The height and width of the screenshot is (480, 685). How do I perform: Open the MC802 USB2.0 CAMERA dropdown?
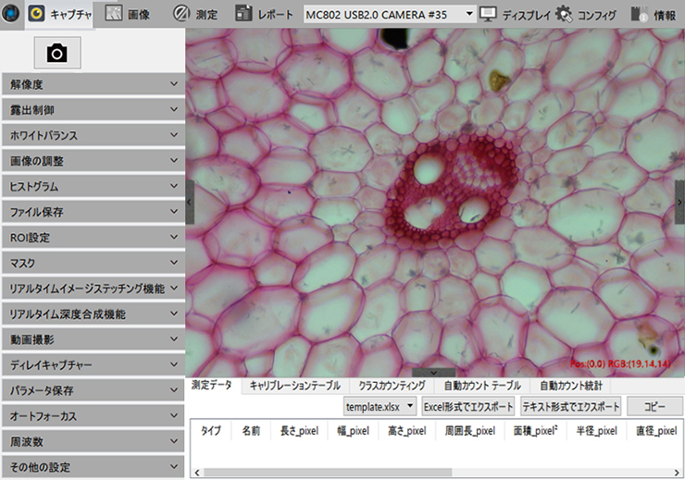click(389, 15)
